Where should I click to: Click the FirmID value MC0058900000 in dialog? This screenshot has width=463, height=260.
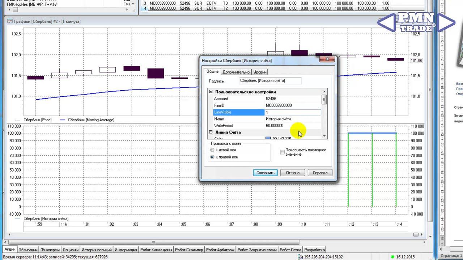pos(279,105)
